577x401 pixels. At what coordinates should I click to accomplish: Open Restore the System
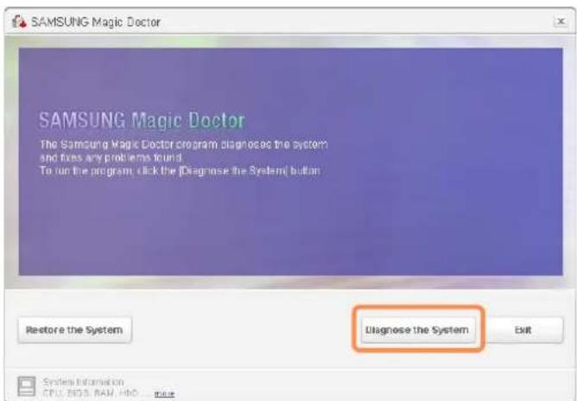click(x=74, y=329)
